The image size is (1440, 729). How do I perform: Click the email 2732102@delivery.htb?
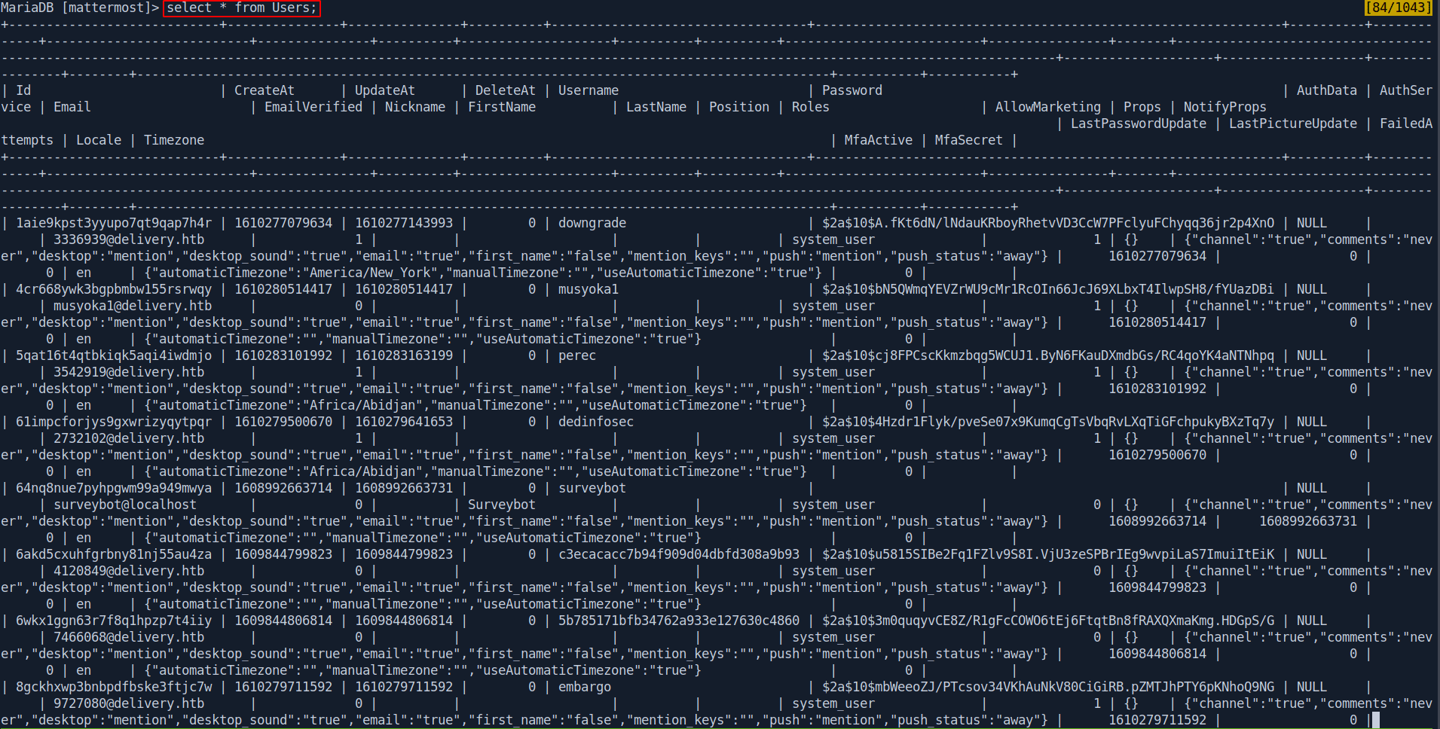click(x=129, y=438)
